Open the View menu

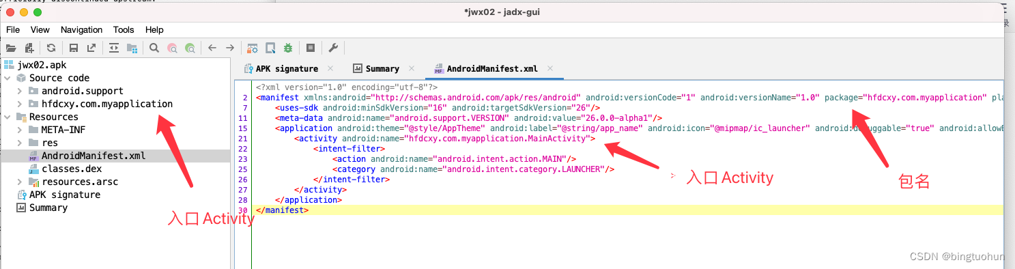[x=40, y=29]
